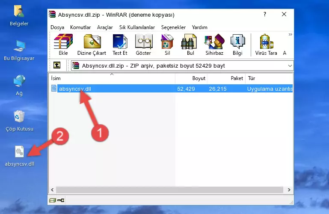Click the 26,215 packed size value
The width and height of the screenshot is (329, 214).
218,89
